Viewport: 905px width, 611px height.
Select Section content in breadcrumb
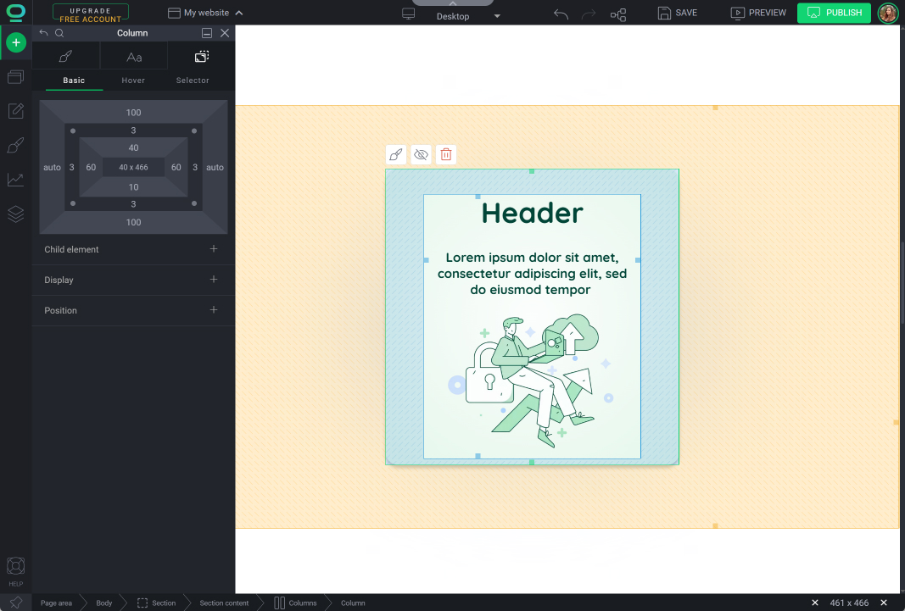click(x=224, y=603)
